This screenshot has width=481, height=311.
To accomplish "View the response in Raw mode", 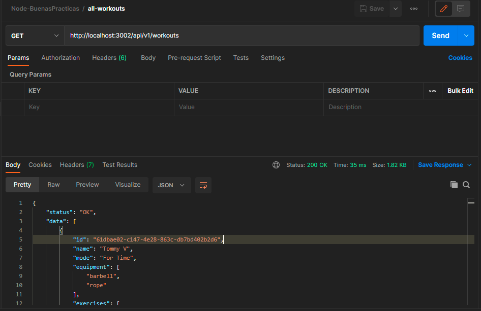I will point(53,185).
